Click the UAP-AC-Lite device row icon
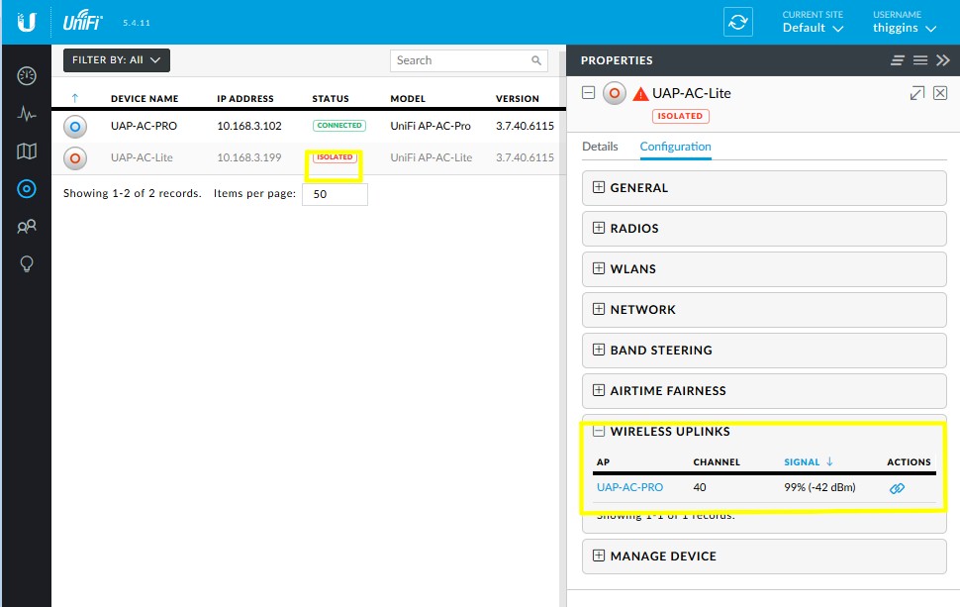Viewport: 960px width, 607px height. click(74, 158)
